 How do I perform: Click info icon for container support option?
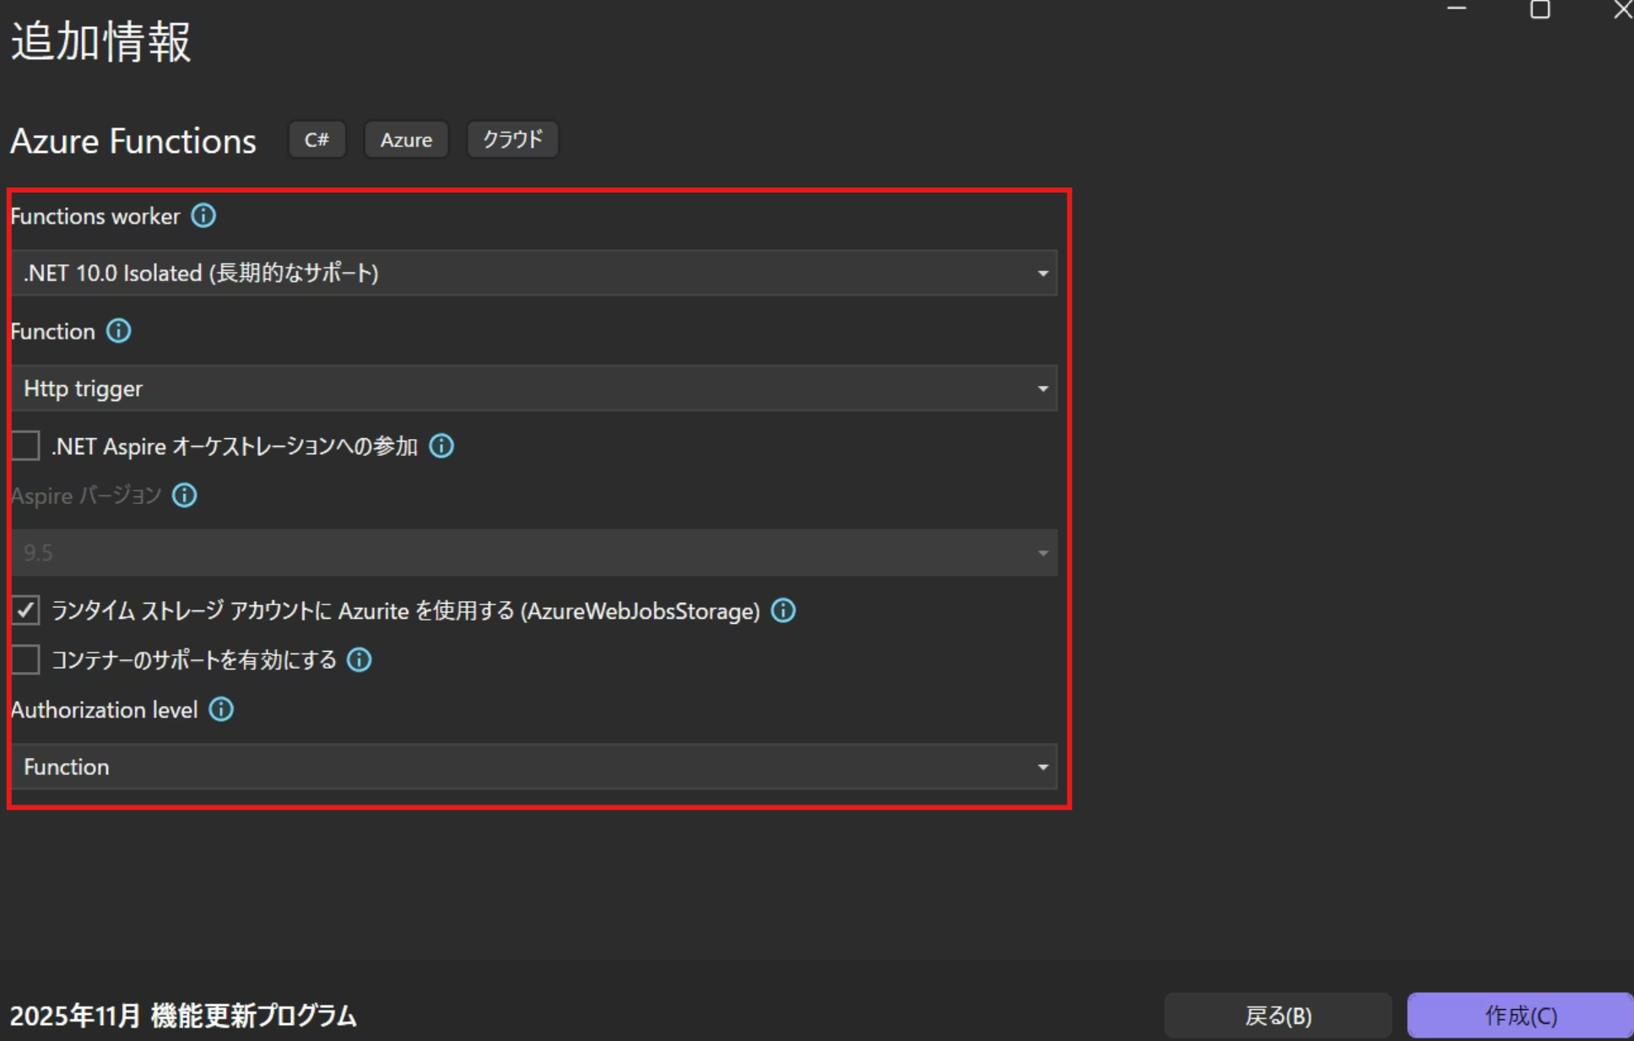(x=360, y=659)
